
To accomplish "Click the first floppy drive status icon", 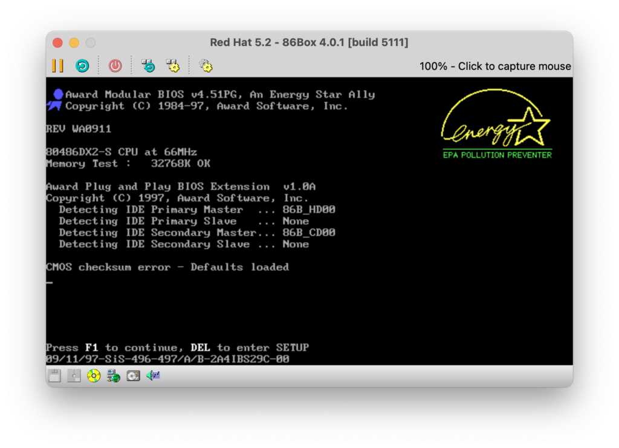I will pyautogui.click(x=54, y=376).
